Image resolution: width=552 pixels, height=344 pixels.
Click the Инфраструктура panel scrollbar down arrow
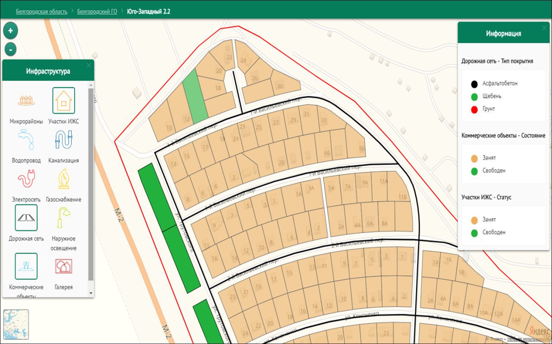pyautogui.click(x=91, y=293)
